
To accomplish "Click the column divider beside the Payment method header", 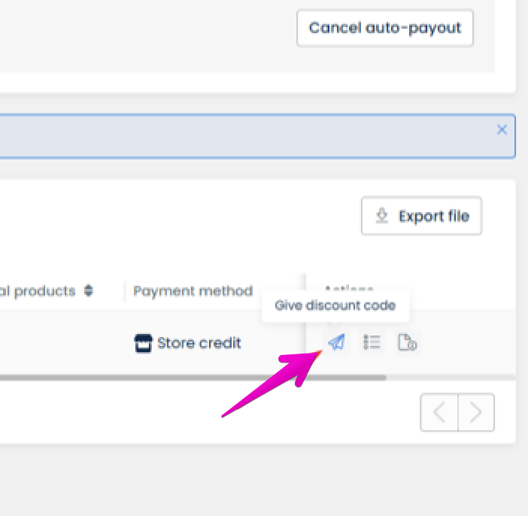I will click(x=125, y=291).
